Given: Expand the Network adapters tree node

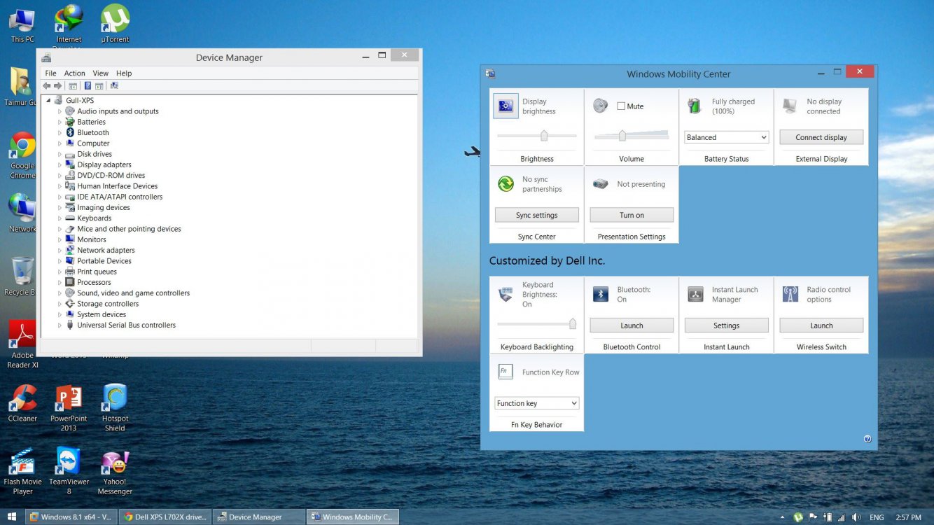Looking at the screenshot, I should (60, 250).
